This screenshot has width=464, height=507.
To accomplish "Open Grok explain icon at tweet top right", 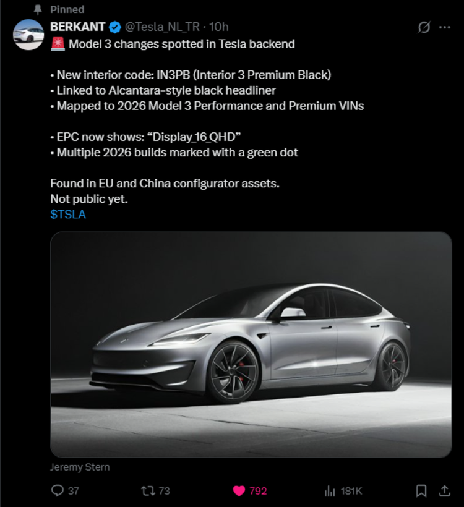I will [424, 28].
